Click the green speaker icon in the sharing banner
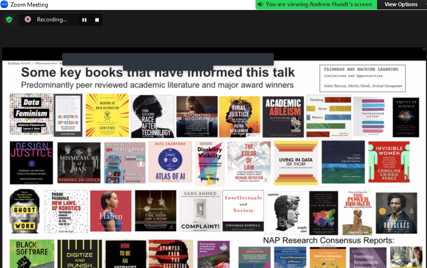The height and width of the screenshot is (268, 427). (x=261, y=4)
